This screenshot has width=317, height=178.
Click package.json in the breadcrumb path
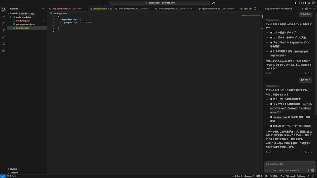click(x=60, y=13)
